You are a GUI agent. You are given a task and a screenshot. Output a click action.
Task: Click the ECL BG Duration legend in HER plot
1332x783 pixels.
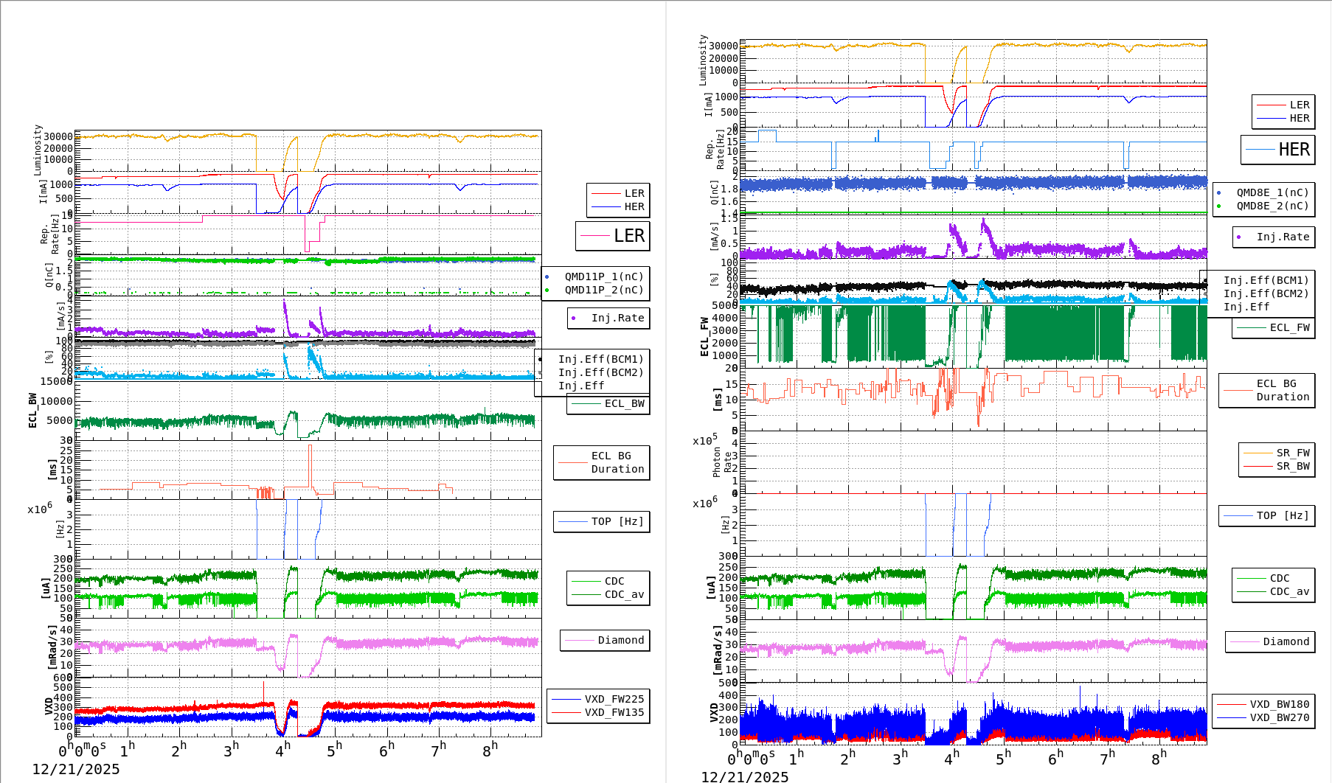(1267, 390)
